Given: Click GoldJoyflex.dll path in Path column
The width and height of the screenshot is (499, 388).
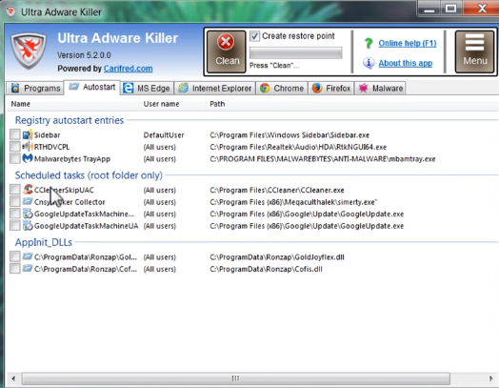Looking at the screenshot, I should [x=277, y=257].
